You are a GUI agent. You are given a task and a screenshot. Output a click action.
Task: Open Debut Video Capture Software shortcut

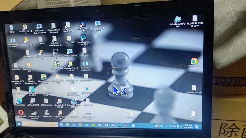39,29
